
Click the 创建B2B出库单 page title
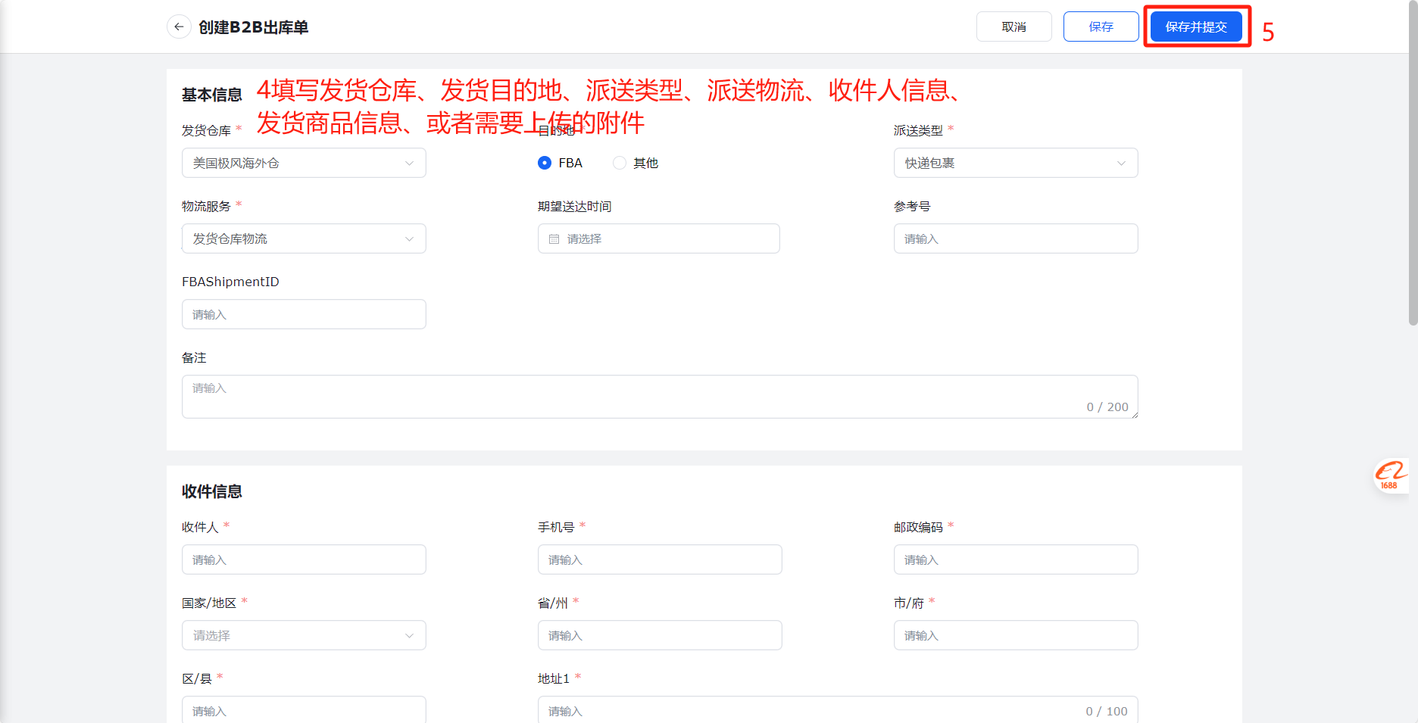click(253, 27)
